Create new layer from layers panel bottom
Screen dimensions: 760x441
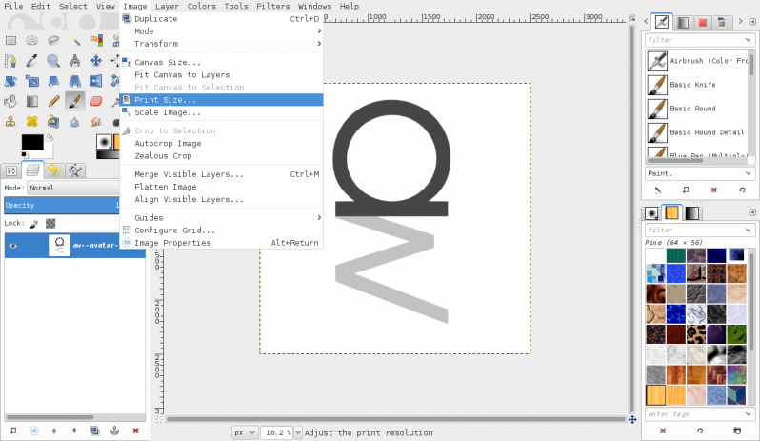13,431
